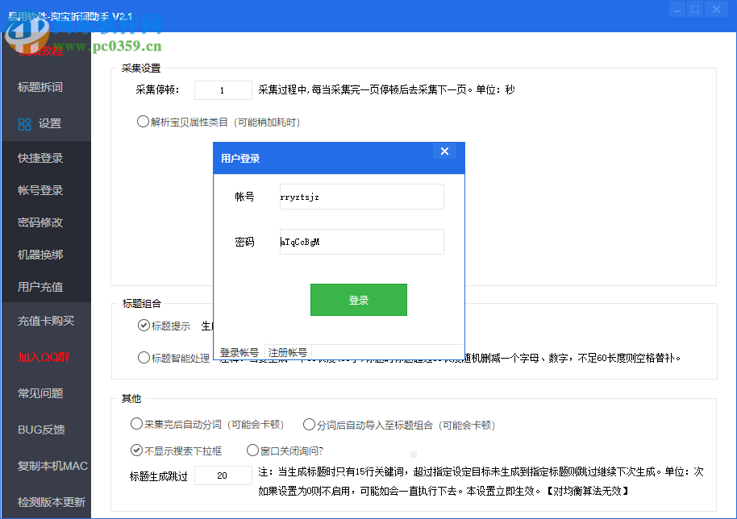Close the 用户登录 dialog with X
The height and width of the screenshot is (519, 737).
tap(444, 151)
